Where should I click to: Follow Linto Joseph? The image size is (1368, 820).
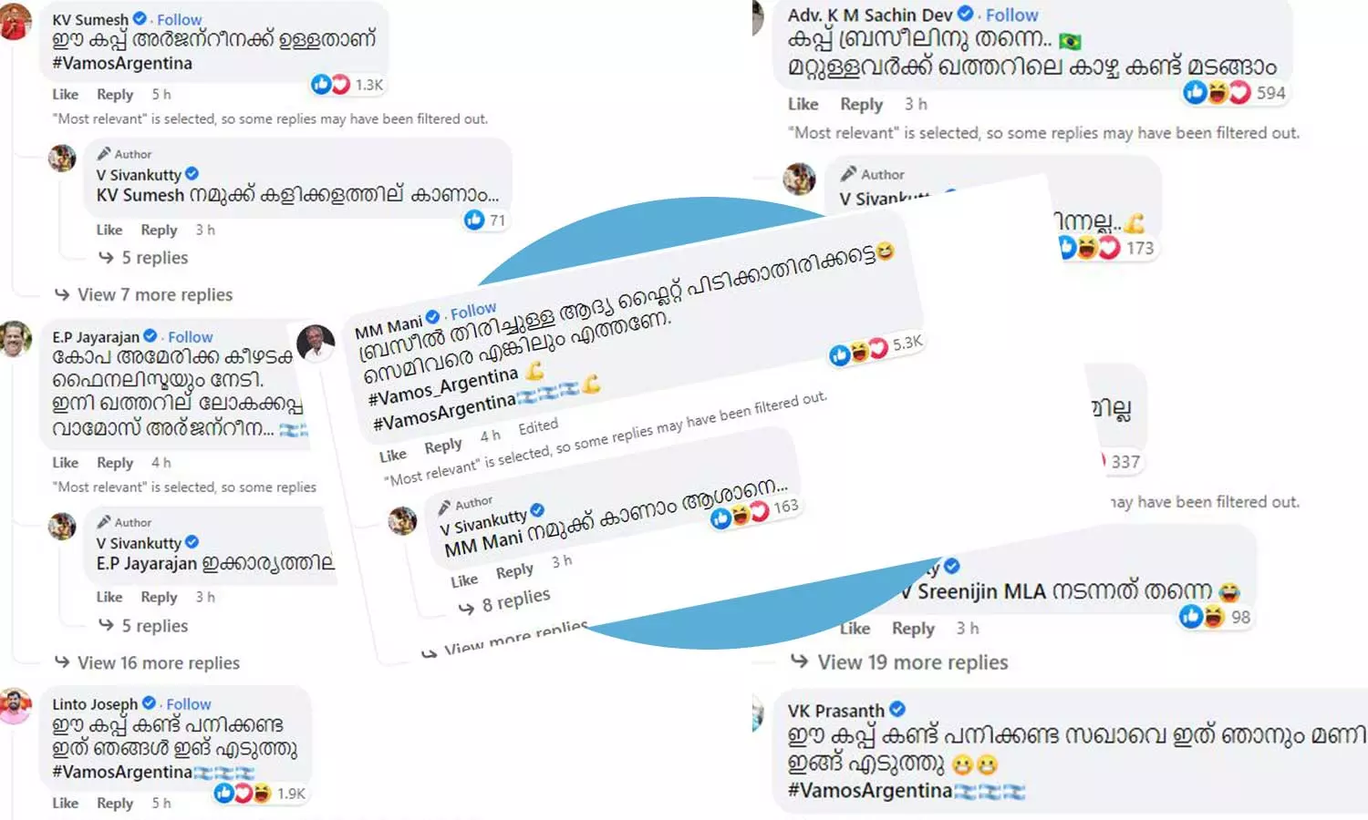pos(188,704)
